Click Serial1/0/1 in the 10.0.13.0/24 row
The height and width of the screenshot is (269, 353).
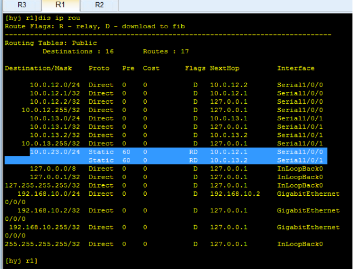click(300, 118)
